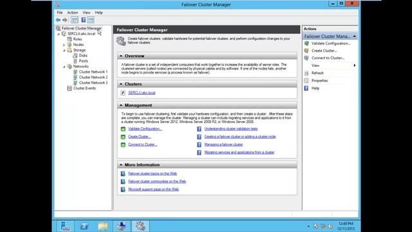This screenshot has width=412, height=232.
Task: Click the Roles node icon in tree
Action: click(70, 39)
